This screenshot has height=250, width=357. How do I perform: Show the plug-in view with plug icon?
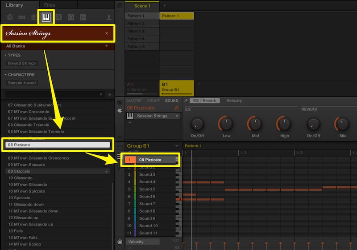click(x=120, y=110)
